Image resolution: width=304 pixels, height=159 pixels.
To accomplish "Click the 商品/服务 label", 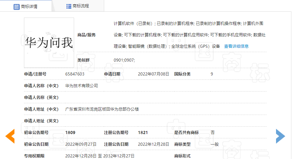I will [x=86, y=35].
